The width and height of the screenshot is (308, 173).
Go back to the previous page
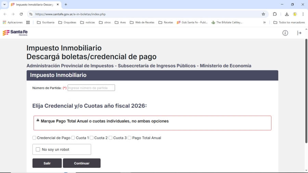pyautogui.click(x=5, y=14)
